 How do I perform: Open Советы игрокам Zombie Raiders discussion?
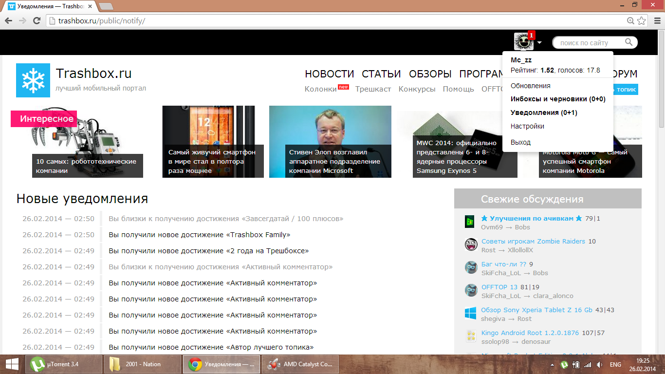(534, 241)
